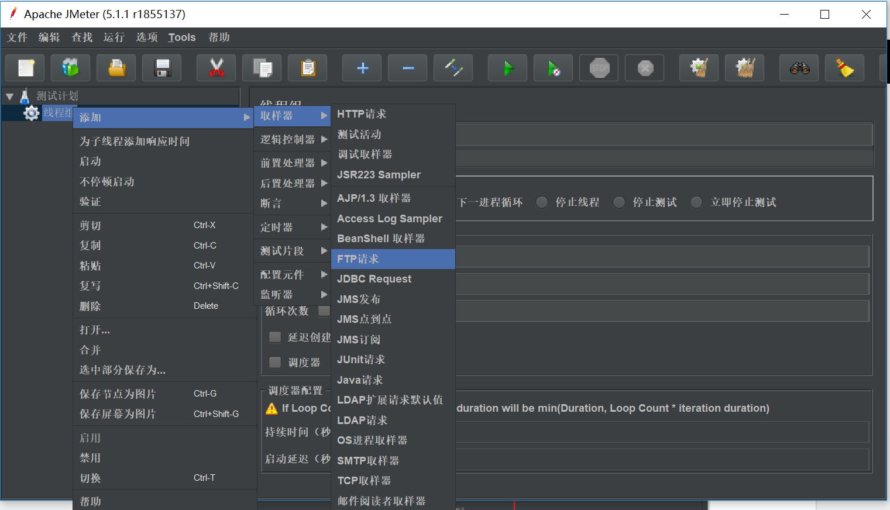Expand the 定时器 submenu
Image resolution: width=890 pixels, height=510 pixels.
[293, 227]
